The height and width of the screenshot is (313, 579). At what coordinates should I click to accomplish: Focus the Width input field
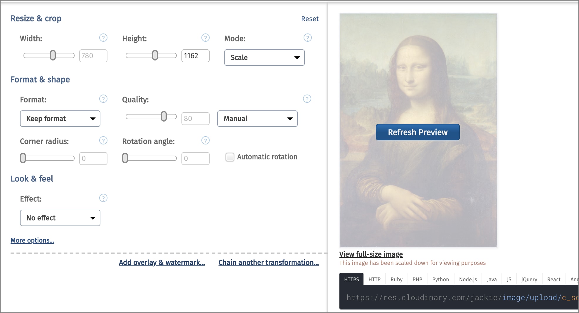click(x=93, y=56)
